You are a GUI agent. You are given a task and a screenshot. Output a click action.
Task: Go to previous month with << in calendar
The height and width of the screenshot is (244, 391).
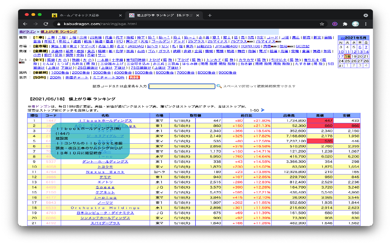click(342, 38)
